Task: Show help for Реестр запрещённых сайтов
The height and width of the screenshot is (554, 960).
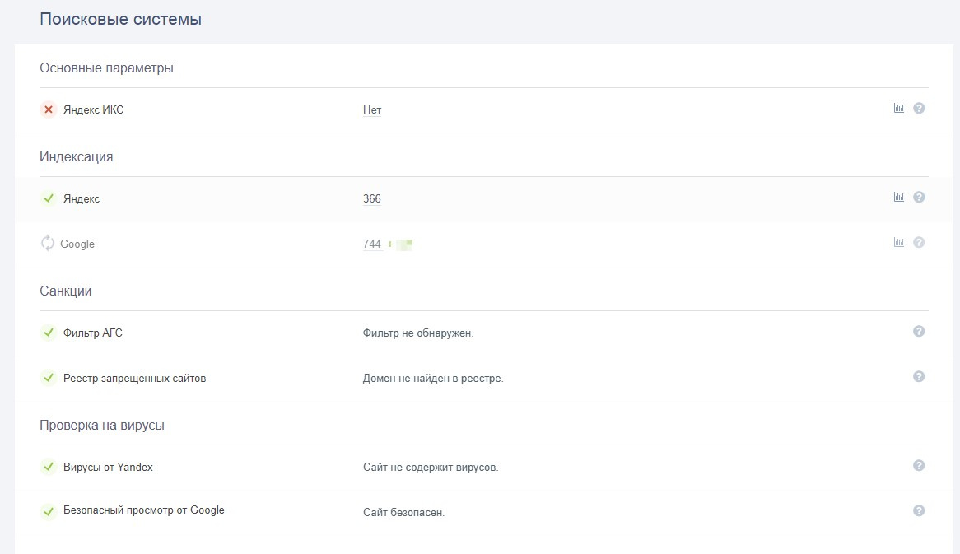Action: click(x=919, y=376)
